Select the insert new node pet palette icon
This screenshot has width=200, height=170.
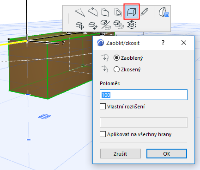[x=80, y=12]
